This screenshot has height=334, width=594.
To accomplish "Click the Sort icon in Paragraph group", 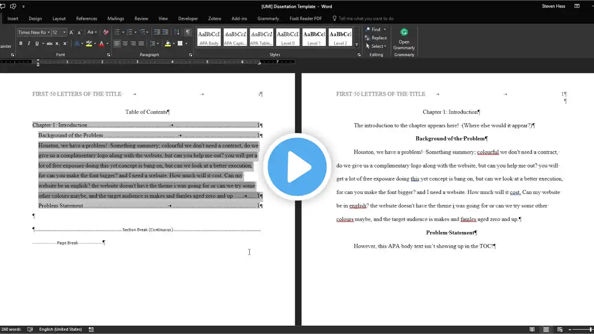I will [x=177, y=32].
